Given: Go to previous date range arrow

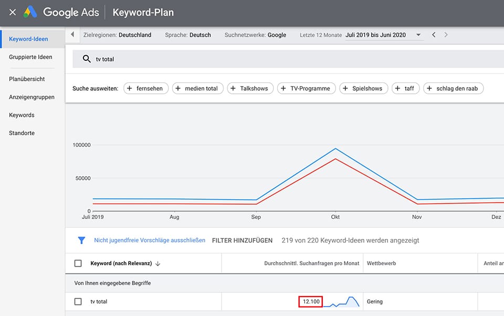Looking at the screenshot, I should point(434,35).
